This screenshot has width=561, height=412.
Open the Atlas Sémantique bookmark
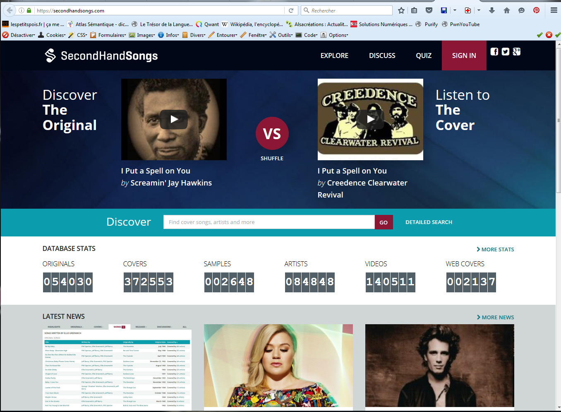coord(98,24)
